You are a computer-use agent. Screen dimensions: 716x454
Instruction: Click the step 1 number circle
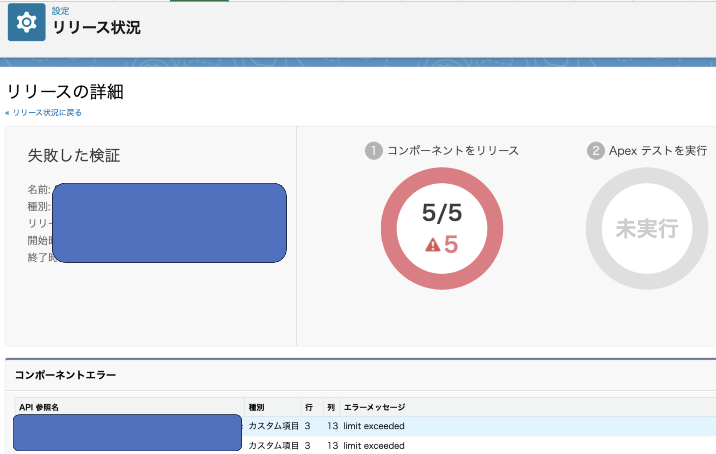[x=373, y=150]
